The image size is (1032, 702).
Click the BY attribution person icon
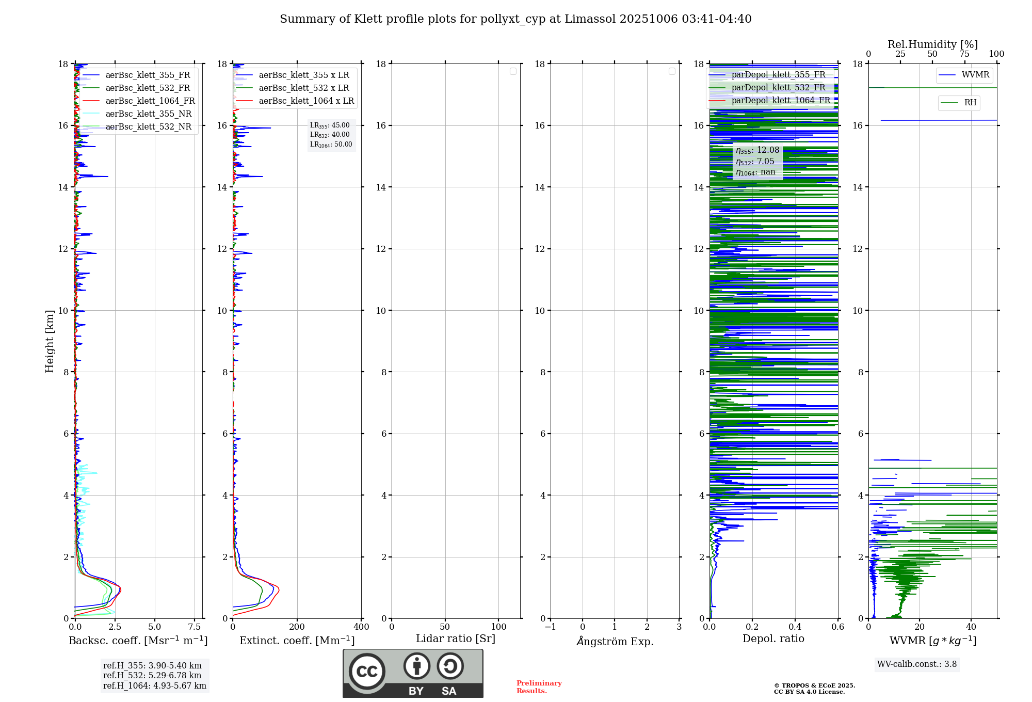pyautogui.click(x=416, y=666)
